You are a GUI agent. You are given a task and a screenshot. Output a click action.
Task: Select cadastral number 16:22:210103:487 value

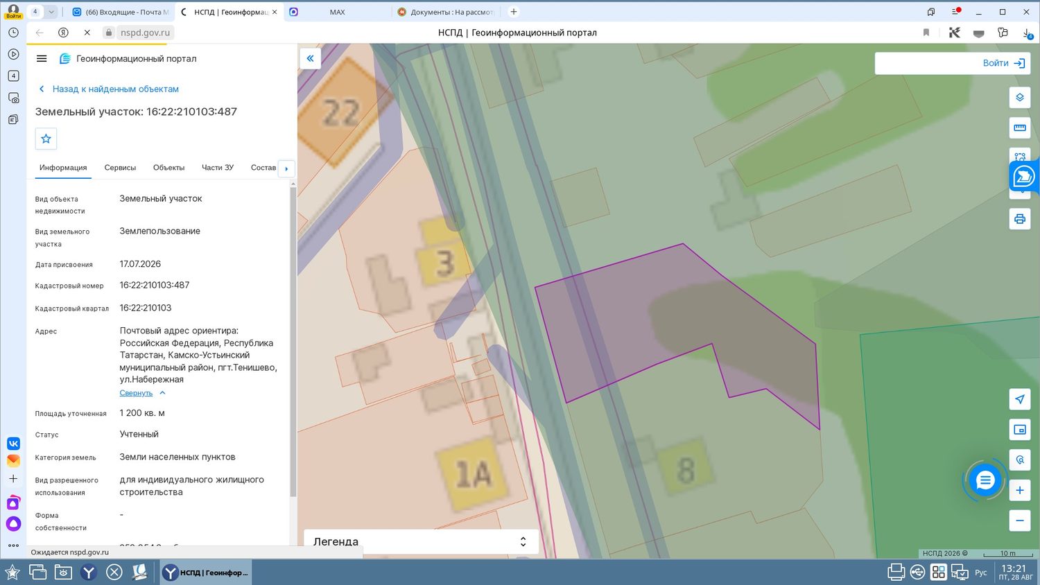coord(155,285)
